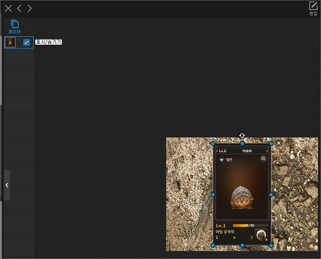Click the left-middle resize handle

[213, 194]
